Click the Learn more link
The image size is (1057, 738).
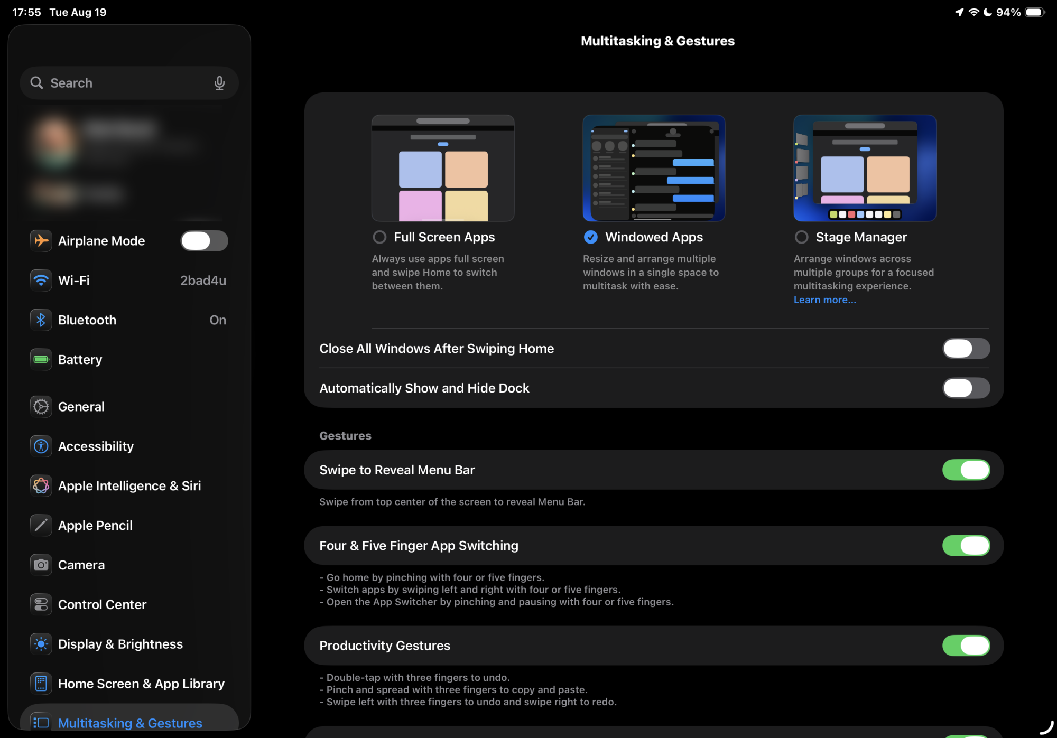click(824, 300)
